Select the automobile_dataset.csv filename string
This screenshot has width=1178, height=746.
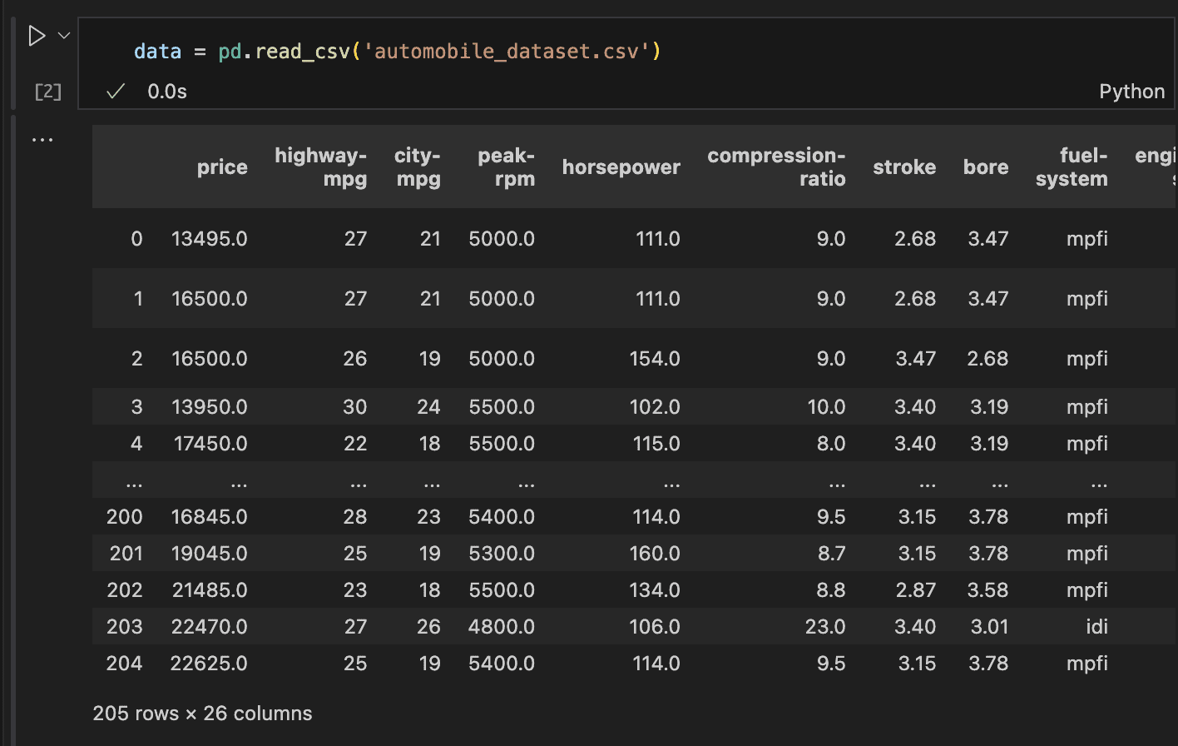click(x=509, y=51)
